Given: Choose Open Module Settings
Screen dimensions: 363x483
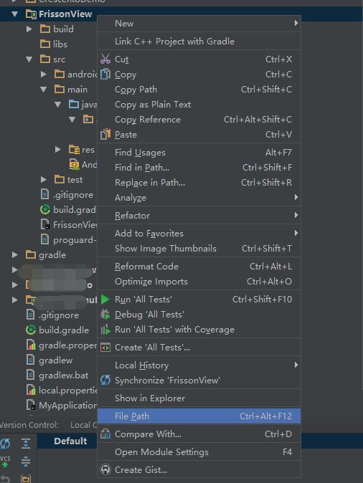Looking at the screenshot, I should (x=199, y=452).
